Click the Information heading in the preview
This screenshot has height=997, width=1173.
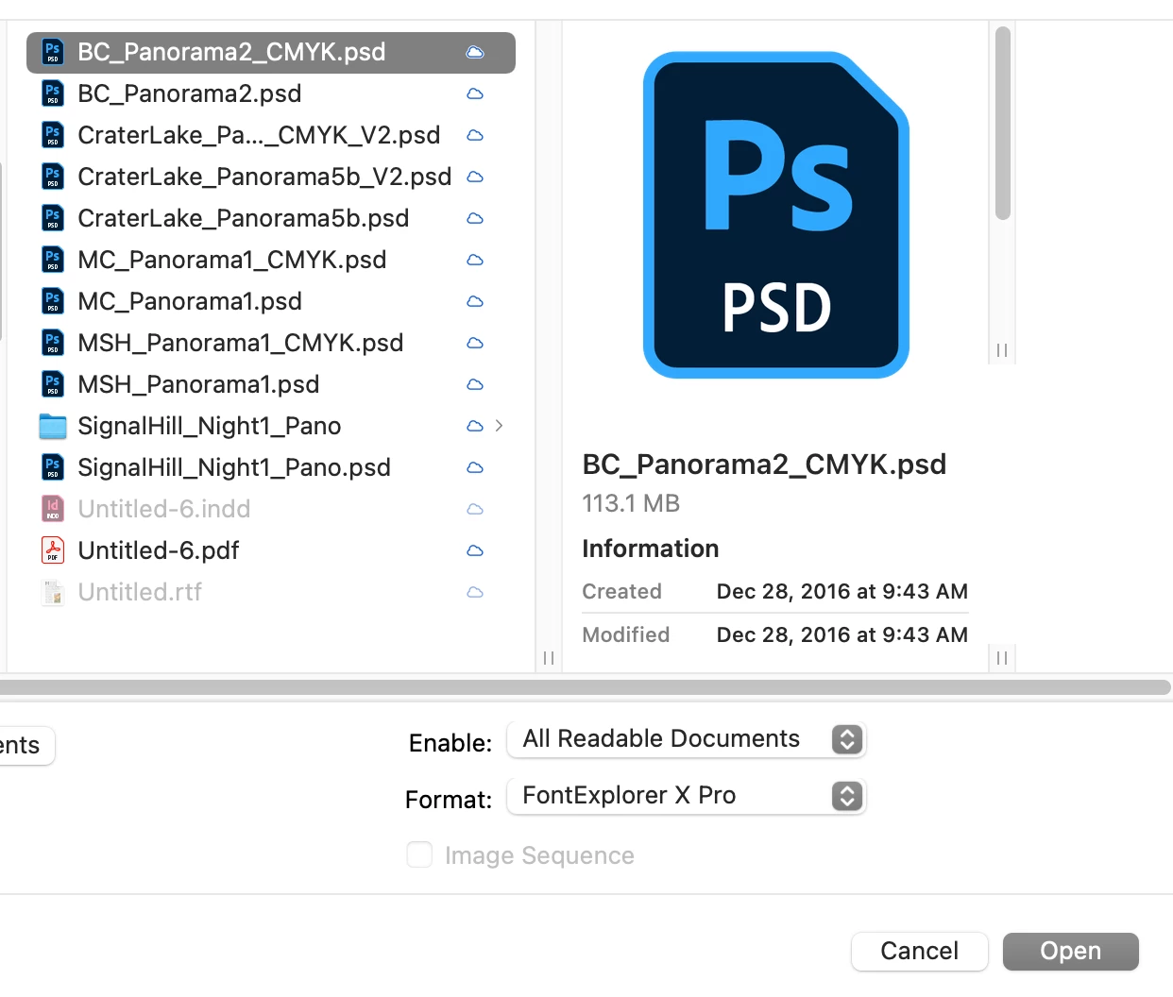[651, 549]
